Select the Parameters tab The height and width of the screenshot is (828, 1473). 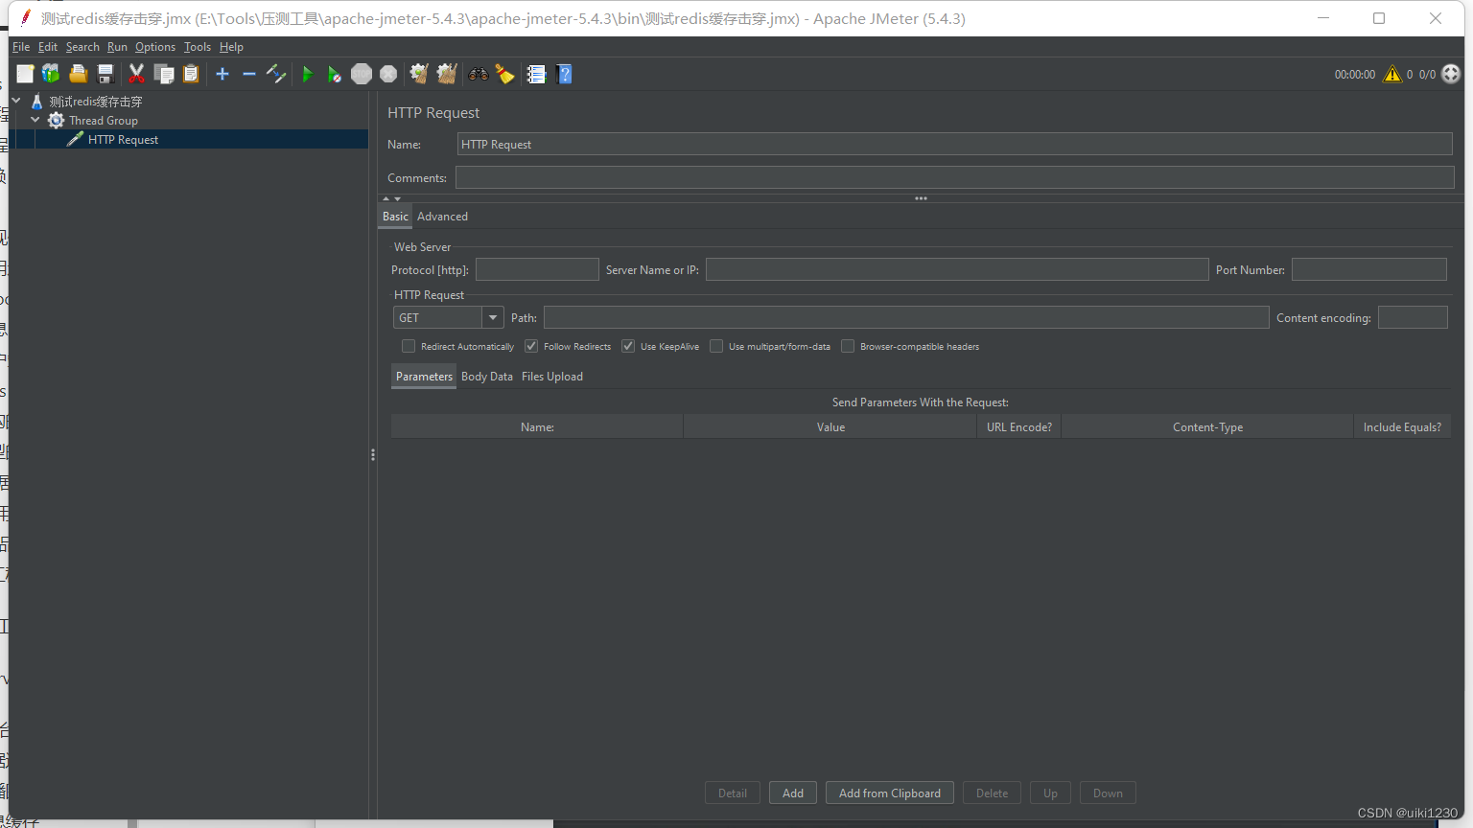click(424, 377)
